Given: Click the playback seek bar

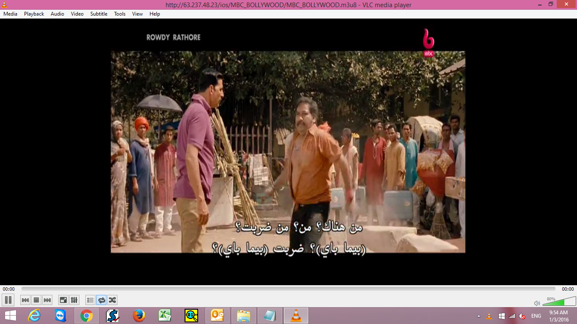Looking at the screenshot, I should tap(288, 289).
